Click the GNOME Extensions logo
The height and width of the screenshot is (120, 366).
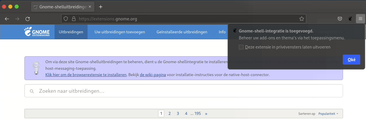click(x=37, y=32)
